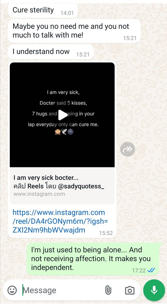Click the forward arrow beside the reel
Screen dimensions: 167x304
127,149
